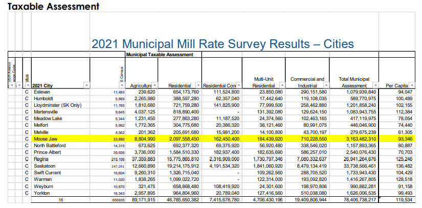Open the Commercial and Industrial filter dropdown
Viewport: 422px width, 208px height.
pos(326,85)
